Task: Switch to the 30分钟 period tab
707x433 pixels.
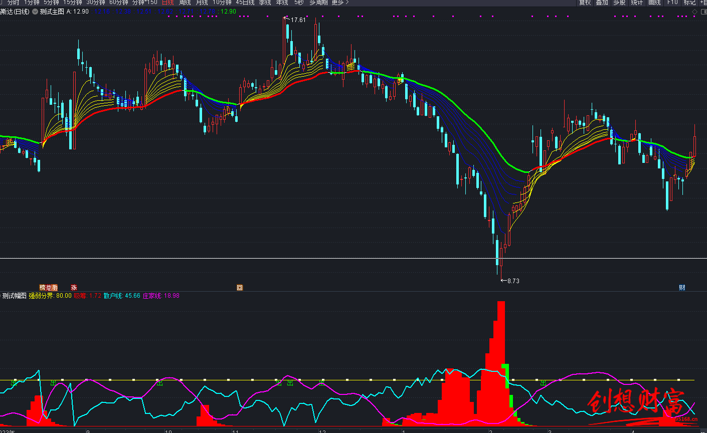Action: [x=96, y=3]
